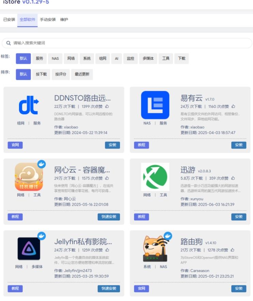253x301 pixels.
Task: Click the Jellyfin app icon
Action: 29,249
